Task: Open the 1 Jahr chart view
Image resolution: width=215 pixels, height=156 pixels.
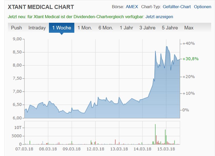Action: 126,28
